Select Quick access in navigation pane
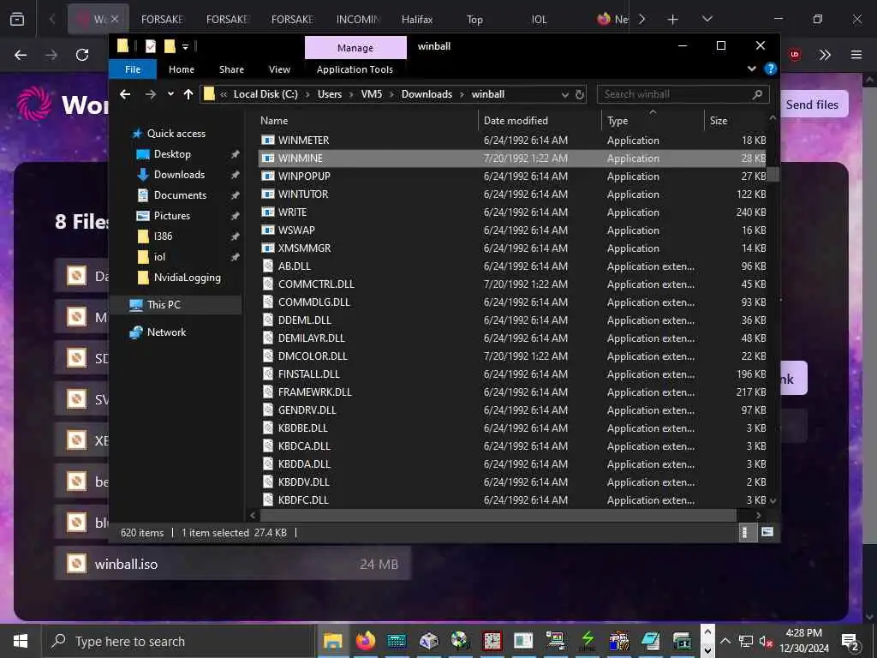 point(176,133)
